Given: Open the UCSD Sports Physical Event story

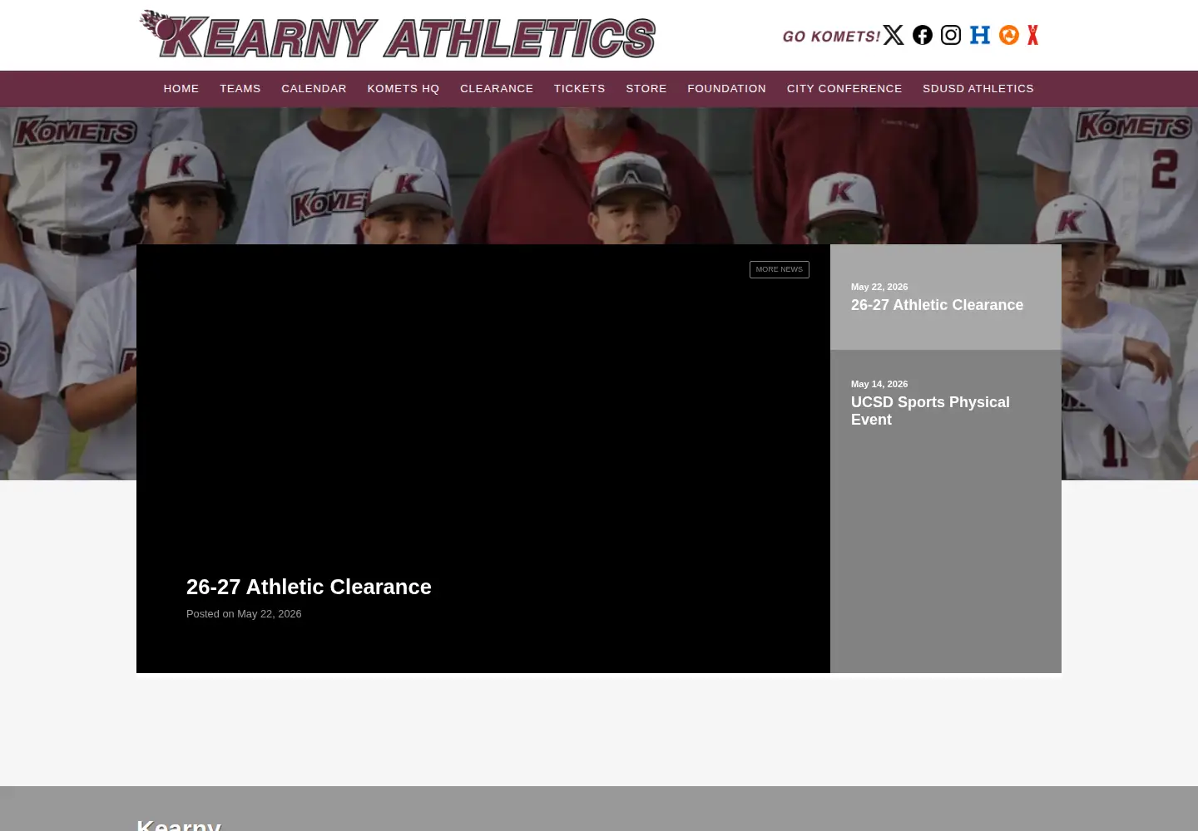Looking at the screenshot, I should (x=930, y=411).
